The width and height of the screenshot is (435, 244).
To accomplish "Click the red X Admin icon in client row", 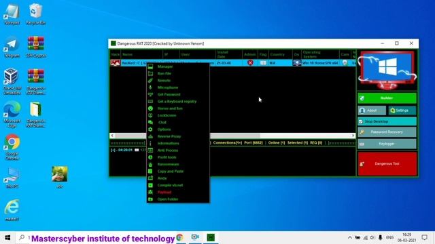I will click(x=250, y=63).
